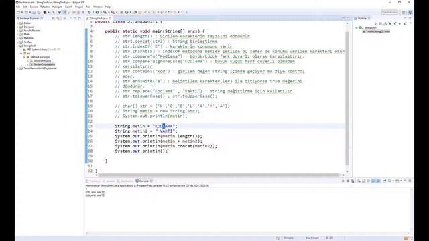Screen dimensions: 429x241
Task: Click the Save toolbar icon
Action: (34, 12)
